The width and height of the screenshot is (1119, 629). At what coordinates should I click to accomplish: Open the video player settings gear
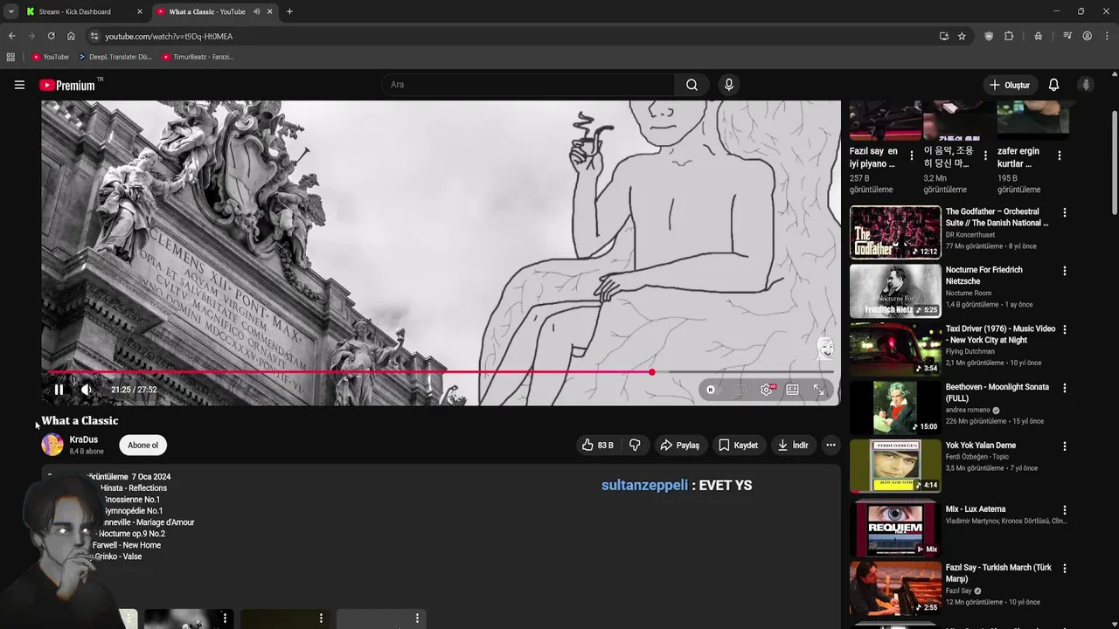[x=766, y=390]
